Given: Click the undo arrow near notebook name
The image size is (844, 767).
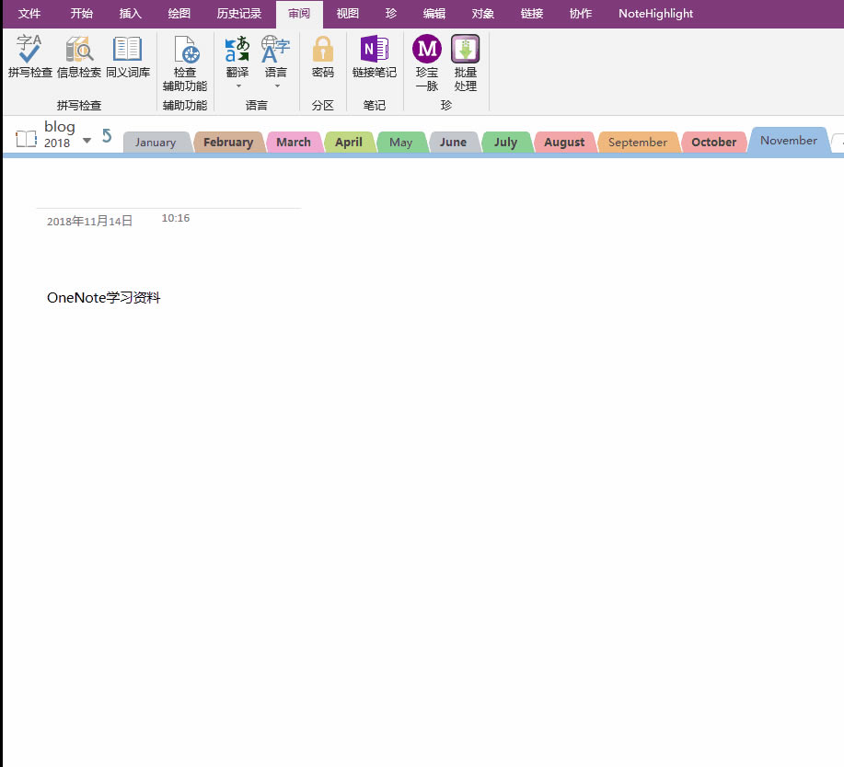Looking at the screenshot, I should click(106, 134).
